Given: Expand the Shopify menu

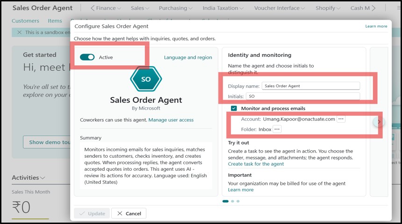Looking at the screenshot, I should click(x=328, y=8).
